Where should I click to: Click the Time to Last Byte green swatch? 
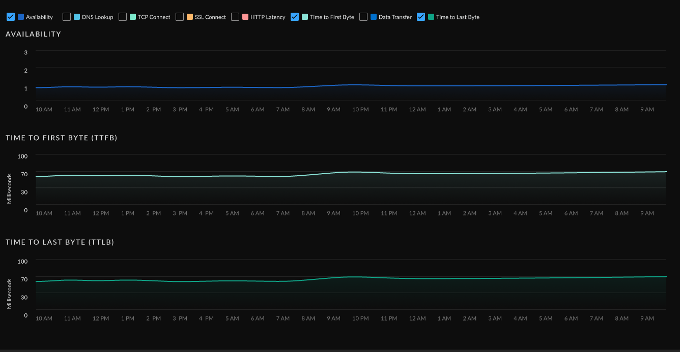coord(431,17)
